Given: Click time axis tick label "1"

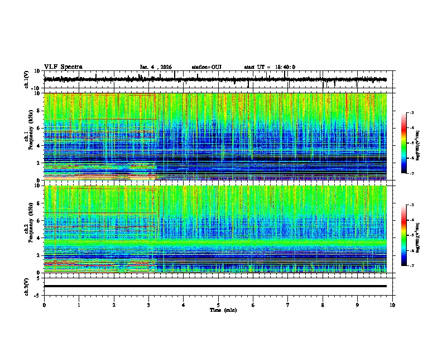Looking at the screenshot, I should [79, 305].
